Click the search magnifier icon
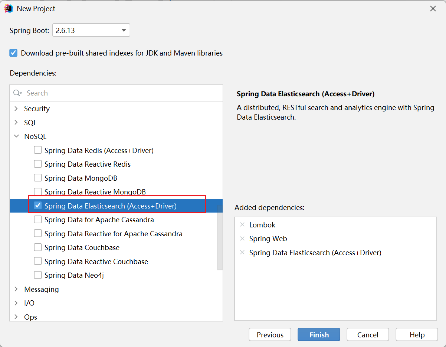 point(17,93)
